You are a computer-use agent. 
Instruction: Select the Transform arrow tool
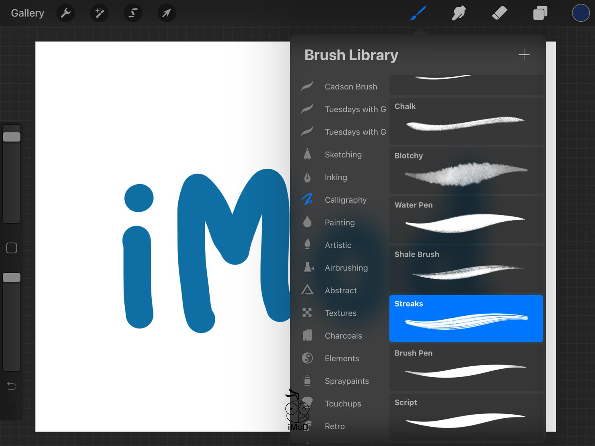point(167,12)
